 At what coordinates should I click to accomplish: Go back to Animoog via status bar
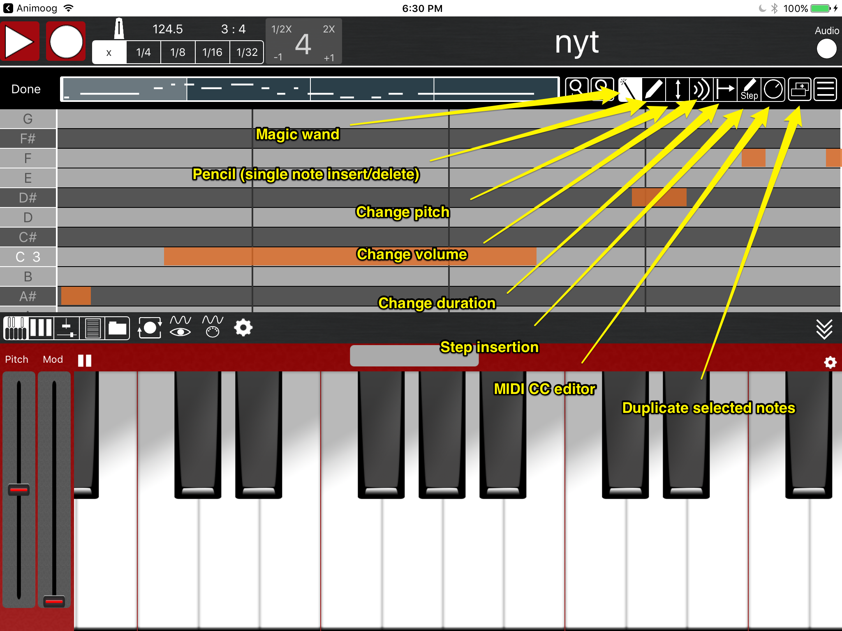tap(30, 8)
